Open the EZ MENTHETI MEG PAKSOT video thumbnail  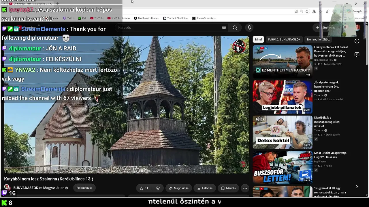(x=283, y=62)
